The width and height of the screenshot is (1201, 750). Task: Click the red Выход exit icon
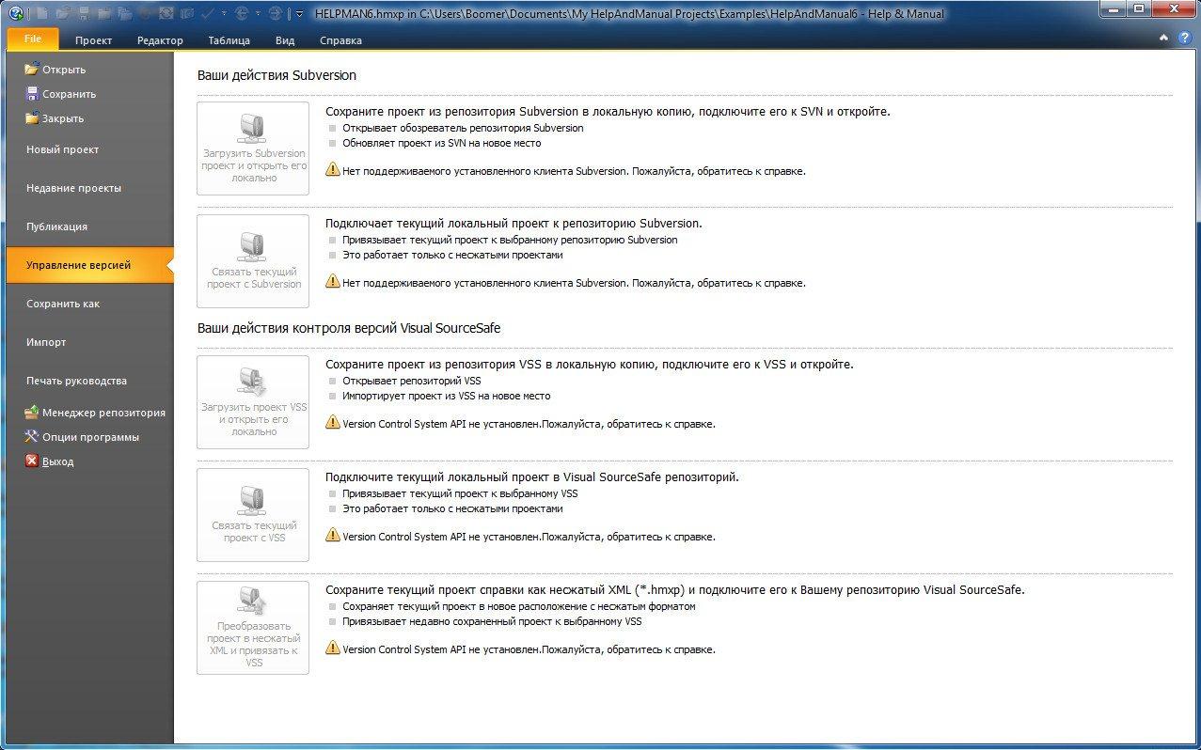coord(32,461)
